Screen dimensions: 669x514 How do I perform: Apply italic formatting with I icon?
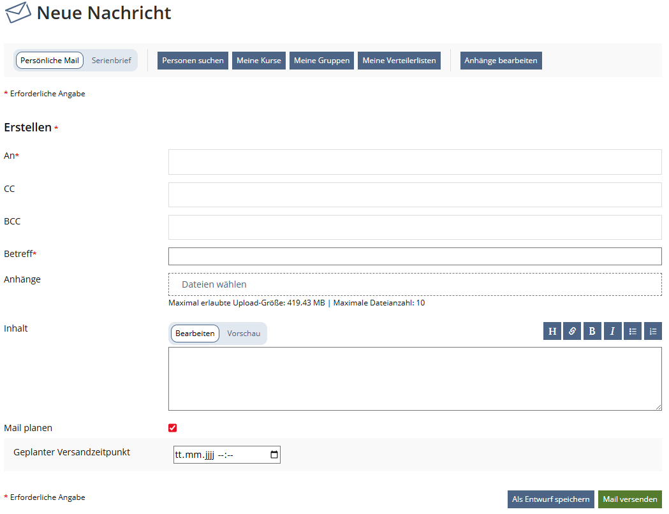pos(612,331)
